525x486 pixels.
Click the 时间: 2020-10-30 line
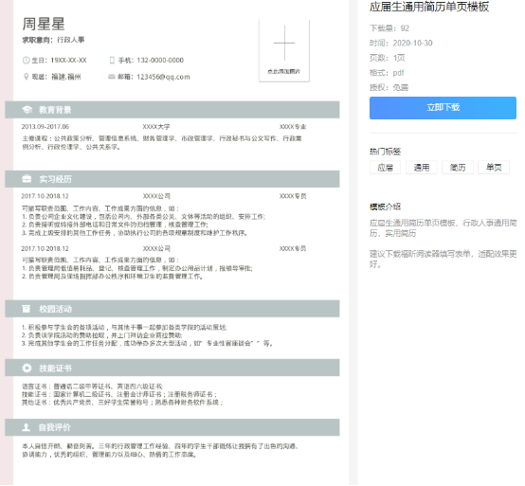(x=401, y=44)
